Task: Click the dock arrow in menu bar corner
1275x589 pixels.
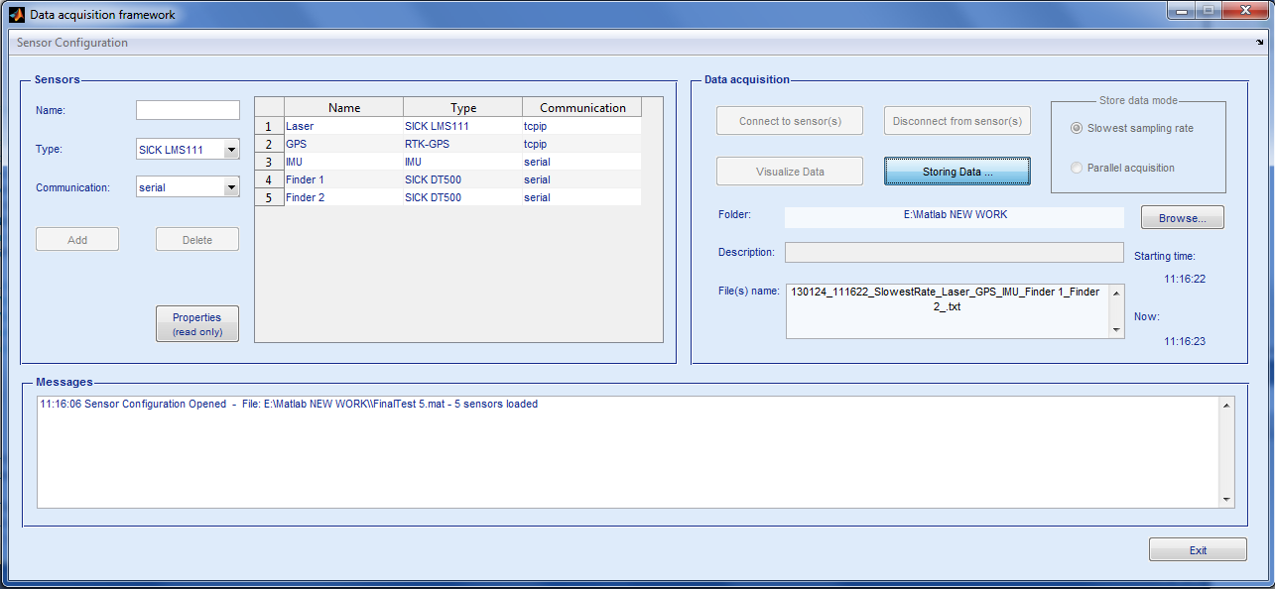Action: coord(1260,43)
